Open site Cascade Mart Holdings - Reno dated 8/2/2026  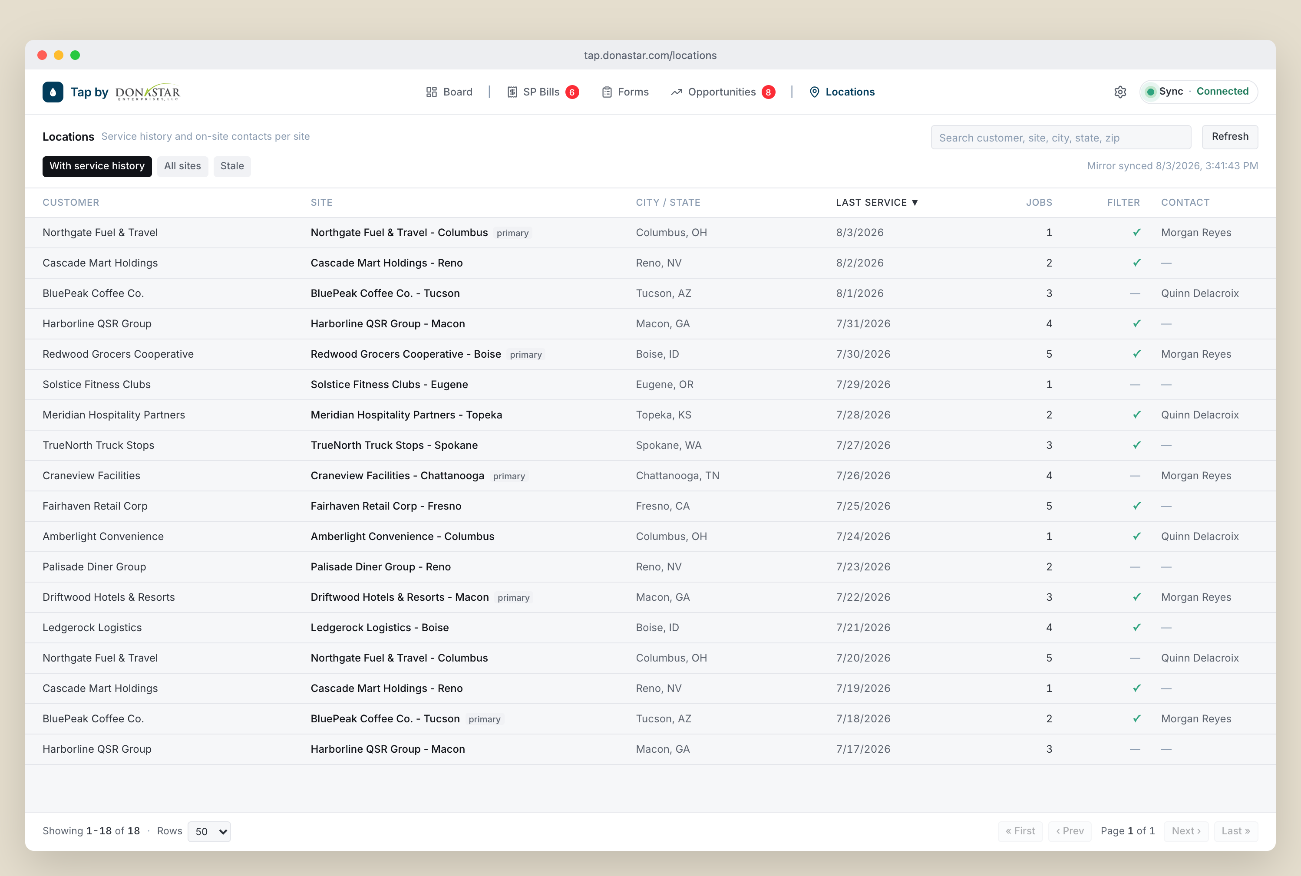386,263
